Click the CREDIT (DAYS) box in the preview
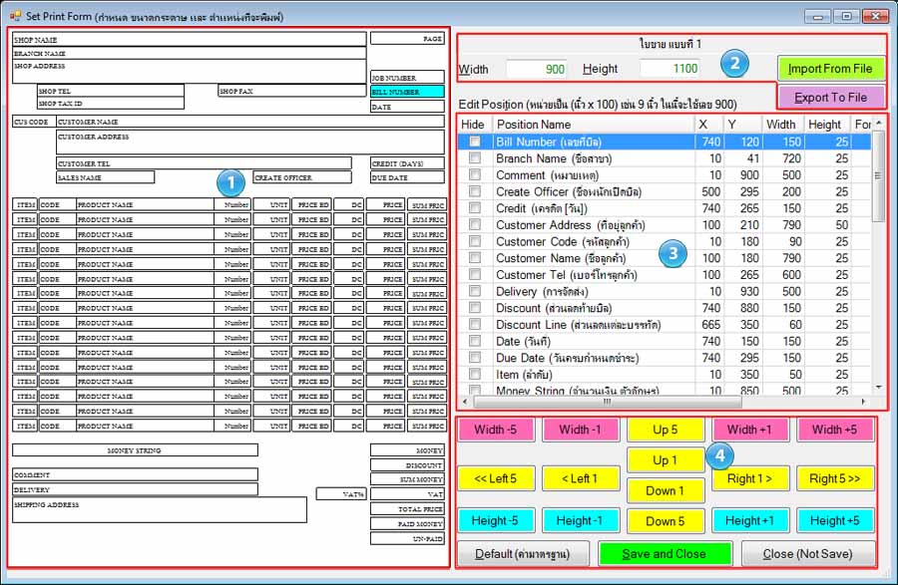The image size is (898, 585). coord(407,163)
